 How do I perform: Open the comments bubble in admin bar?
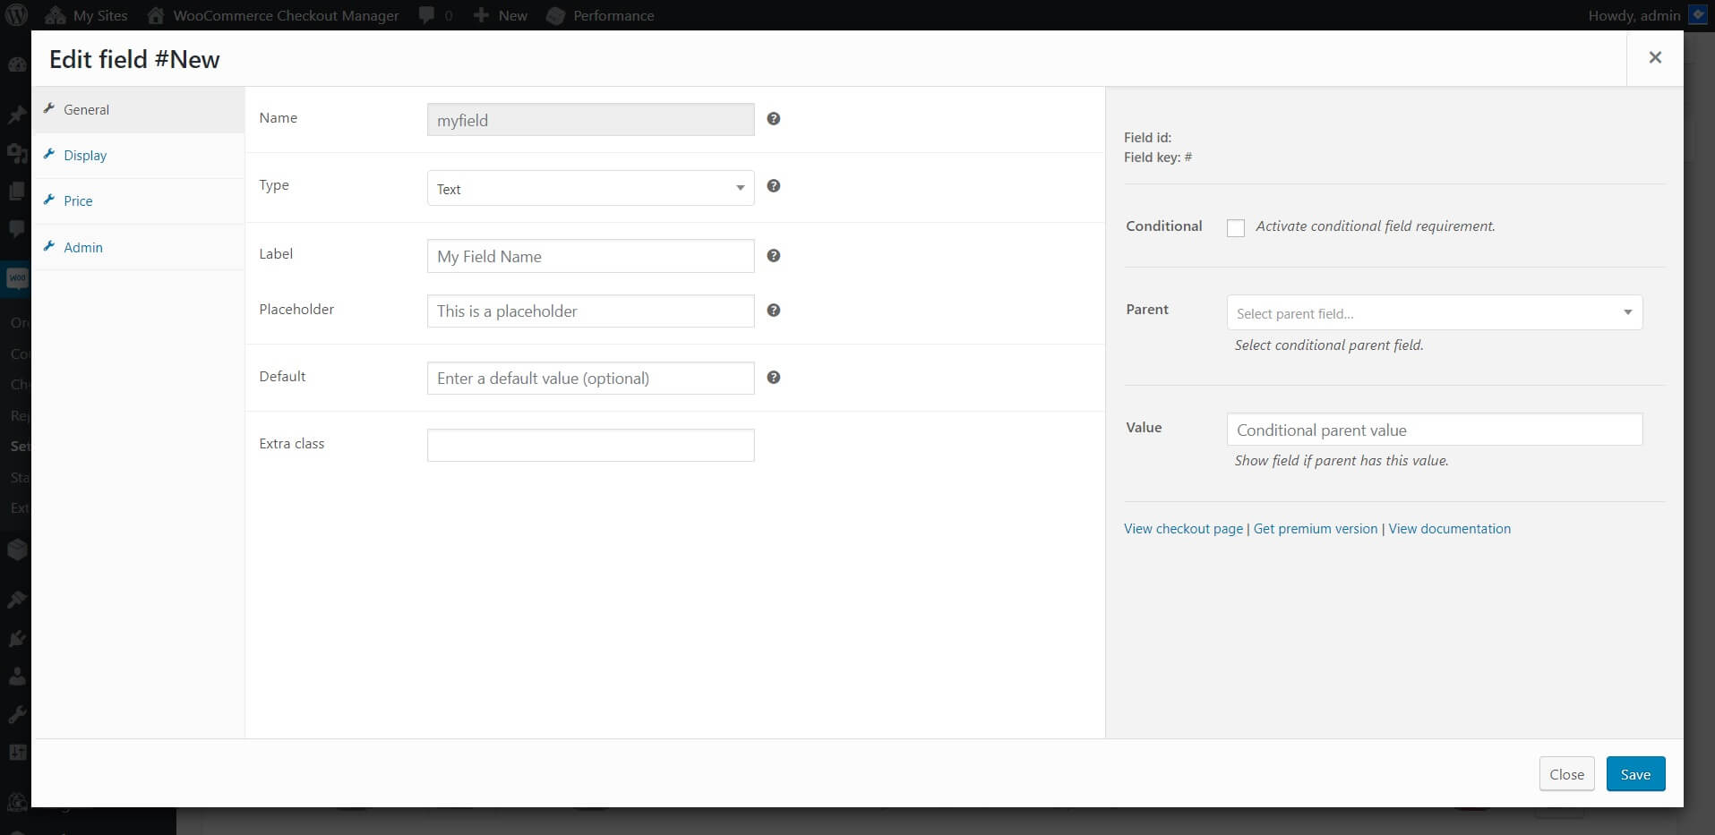(436, 15)
